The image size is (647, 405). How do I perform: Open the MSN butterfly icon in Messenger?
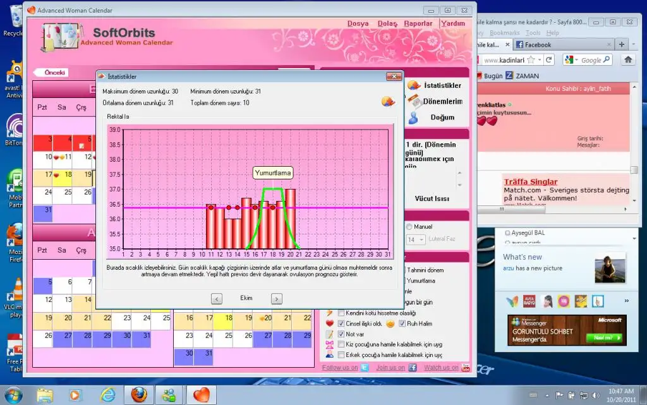(512, 301)
